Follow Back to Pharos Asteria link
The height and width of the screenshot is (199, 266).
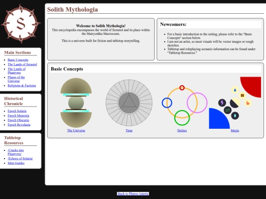pyautogui.click(x=133, y=194)
